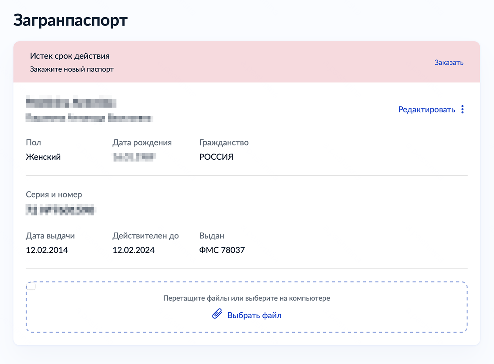Click the Пол label
Screen dimensions: 494x364
(33, 142)
